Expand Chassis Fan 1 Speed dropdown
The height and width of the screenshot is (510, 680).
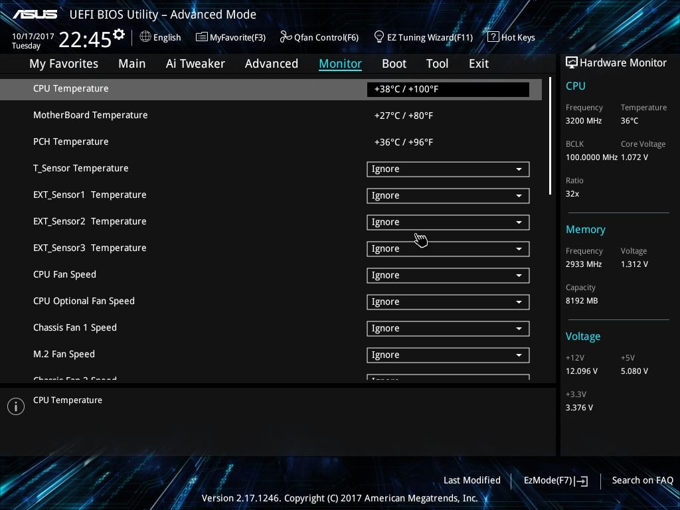coord(448,328)
